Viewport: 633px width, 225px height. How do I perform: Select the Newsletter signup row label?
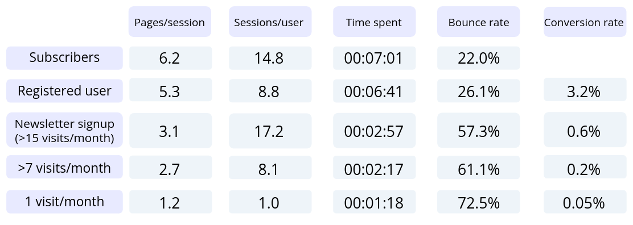click(64, 131)
